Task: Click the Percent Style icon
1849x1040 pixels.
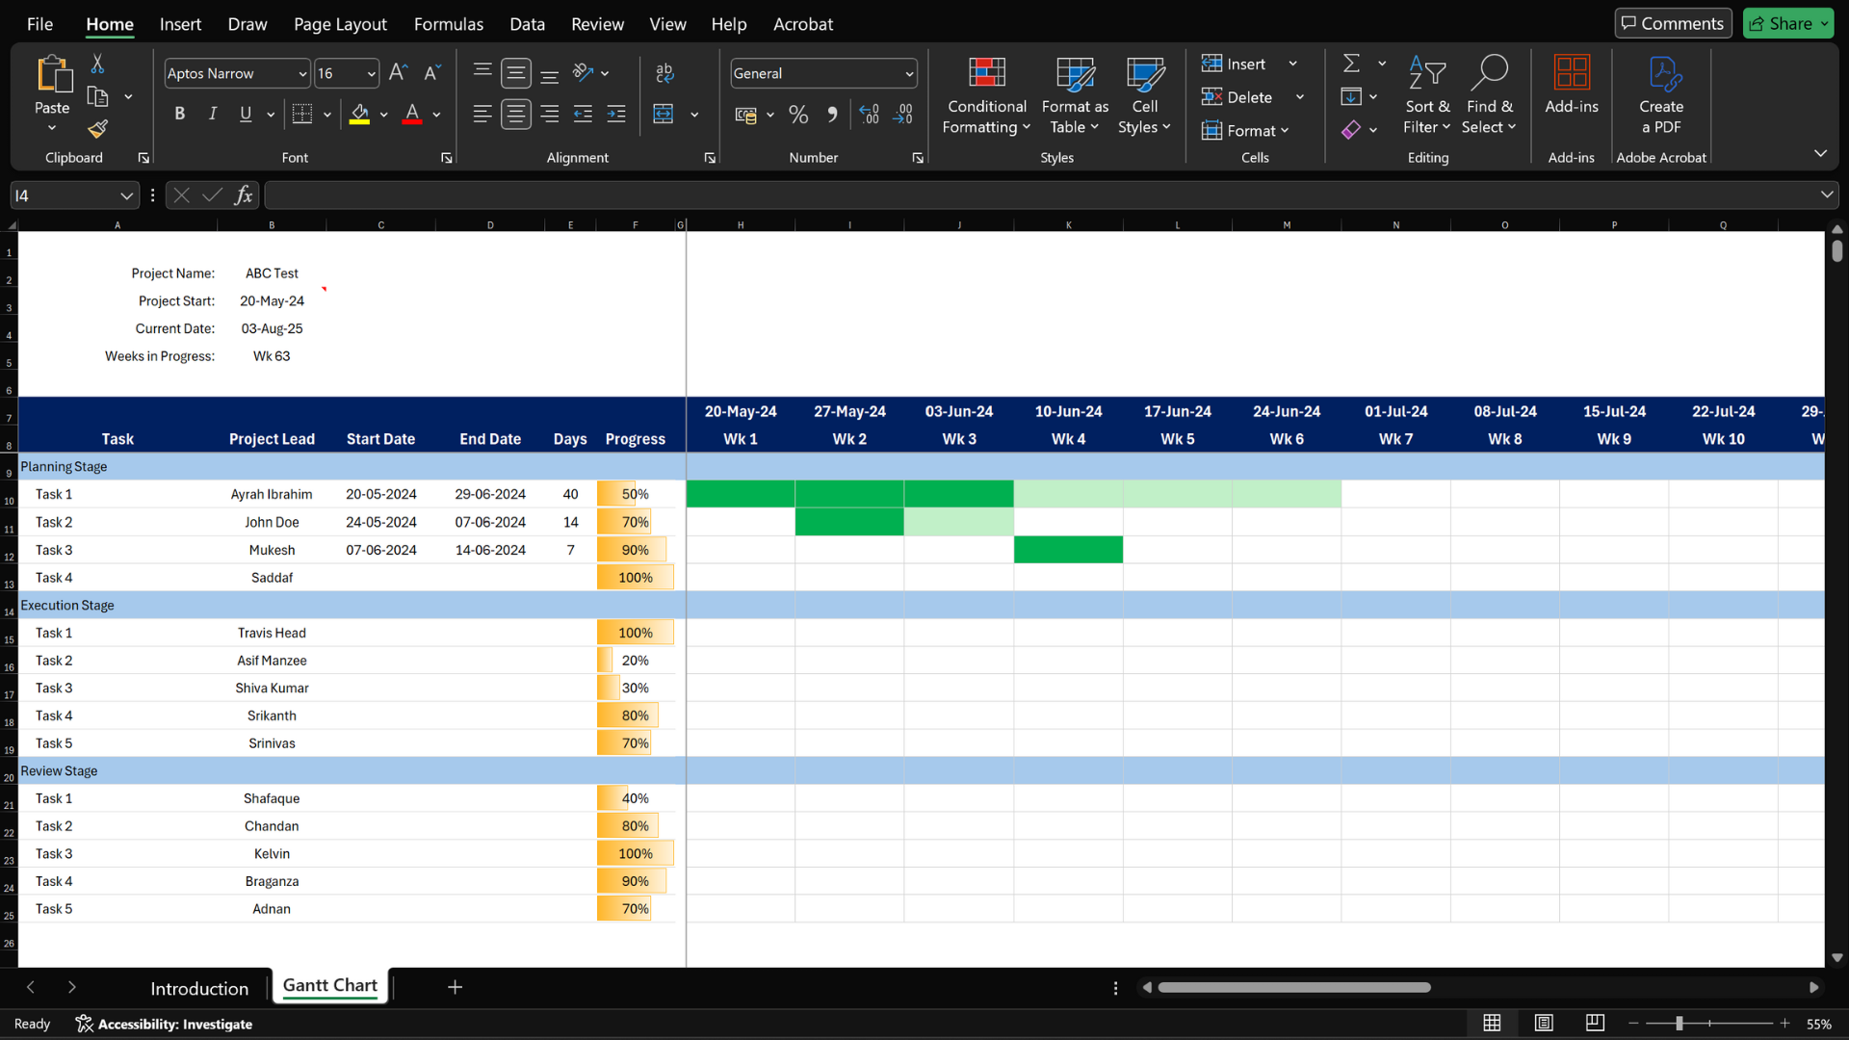Action: coord(798,115)
